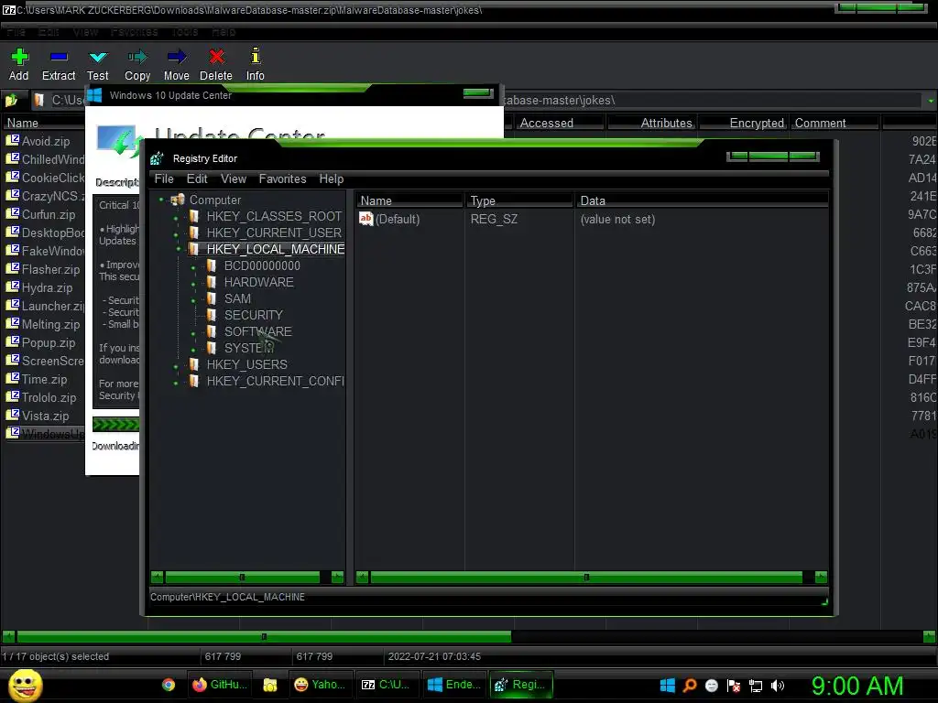
Task: Select the SECURITY key in the registry tree
Action: [253, 315]
